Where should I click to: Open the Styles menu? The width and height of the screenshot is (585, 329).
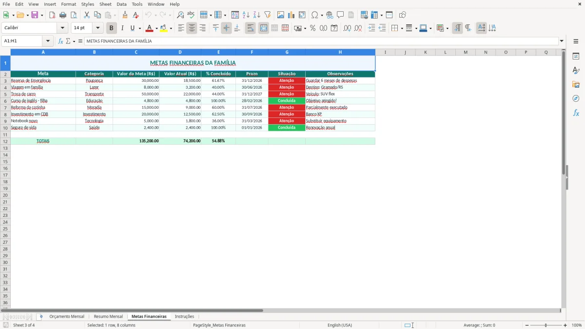point(88,4)
